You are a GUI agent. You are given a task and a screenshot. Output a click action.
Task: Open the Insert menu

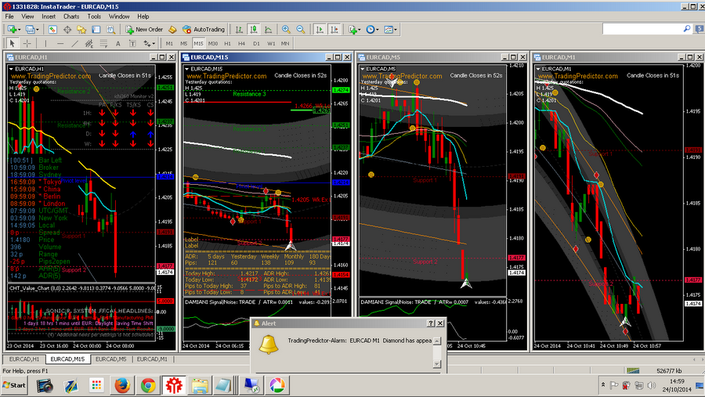coord(49,16)
